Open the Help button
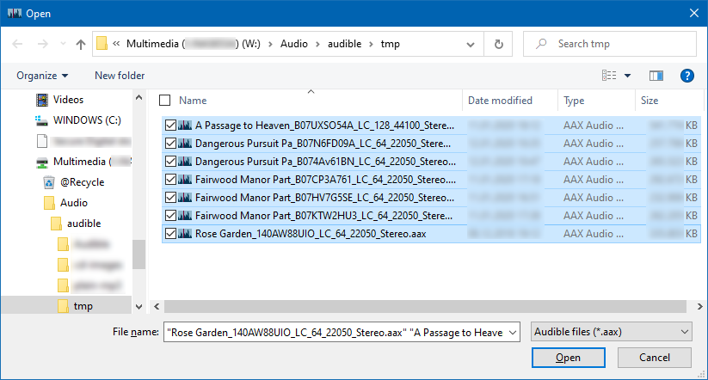 point(686,76)
